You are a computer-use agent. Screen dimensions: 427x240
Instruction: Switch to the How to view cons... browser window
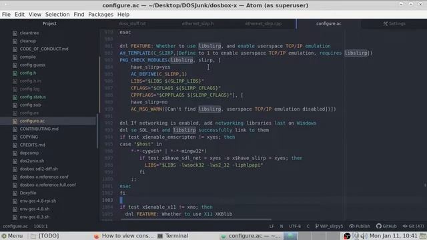point(124,236)
